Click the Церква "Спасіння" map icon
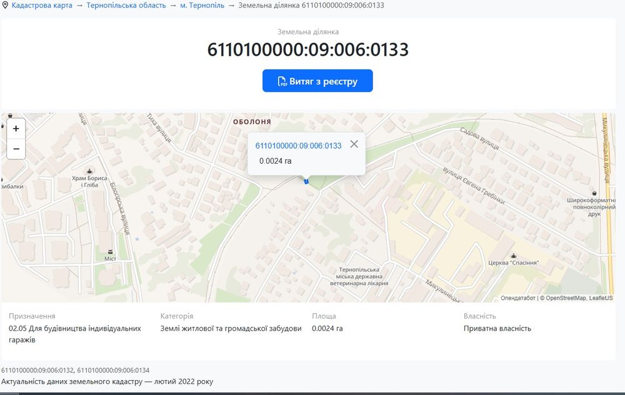This screenshot has height=395, width=625. point(514,256)
